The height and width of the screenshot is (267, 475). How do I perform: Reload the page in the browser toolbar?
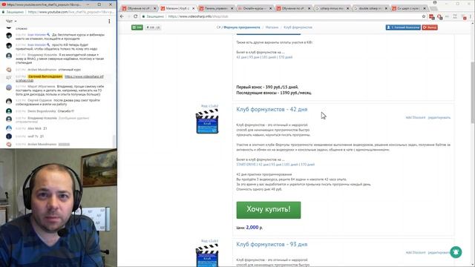point(135,16)
